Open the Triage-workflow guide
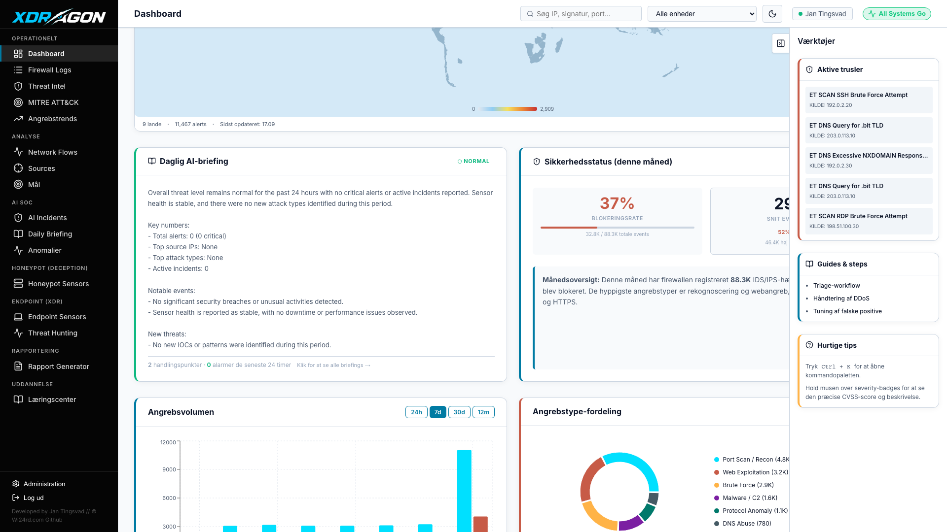This screenshot has height=532, width=947. coord(837,286)
